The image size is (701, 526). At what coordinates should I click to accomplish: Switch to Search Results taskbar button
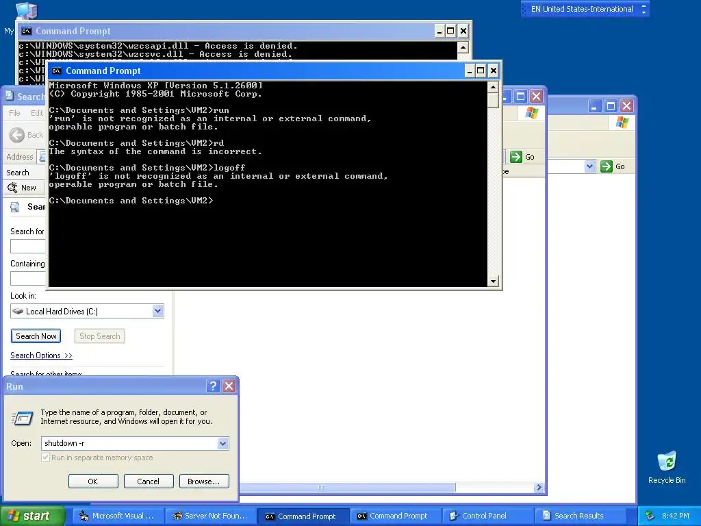coord(580,516)
